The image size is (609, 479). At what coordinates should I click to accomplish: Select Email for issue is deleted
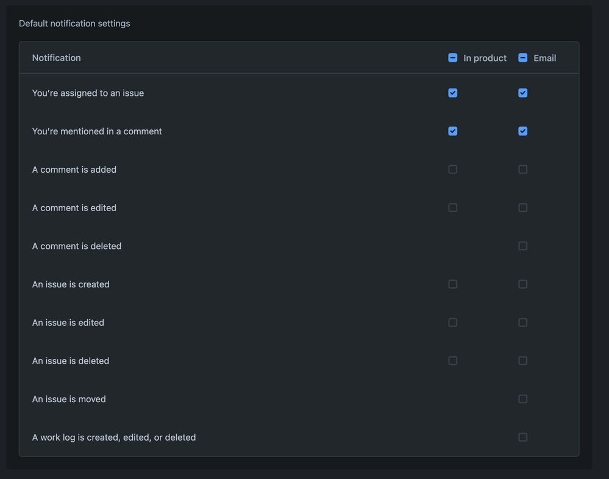tap(522, 361)
